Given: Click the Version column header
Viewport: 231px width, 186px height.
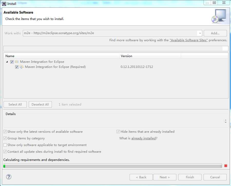Looking at the screenshot, I should coord(150,56).
